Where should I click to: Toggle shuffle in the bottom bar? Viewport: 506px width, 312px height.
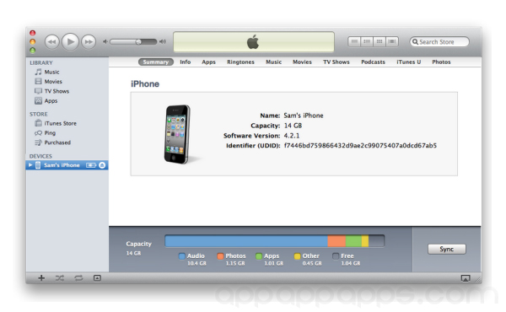tap(60, 277)
